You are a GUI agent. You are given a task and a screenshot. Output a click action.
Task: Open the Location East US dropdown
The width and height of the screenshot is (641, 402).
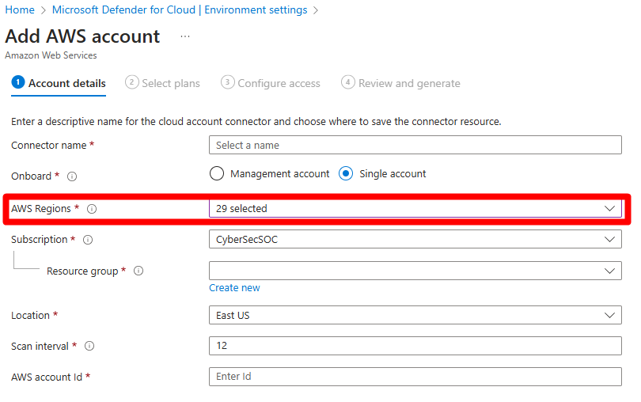[415, 315]
